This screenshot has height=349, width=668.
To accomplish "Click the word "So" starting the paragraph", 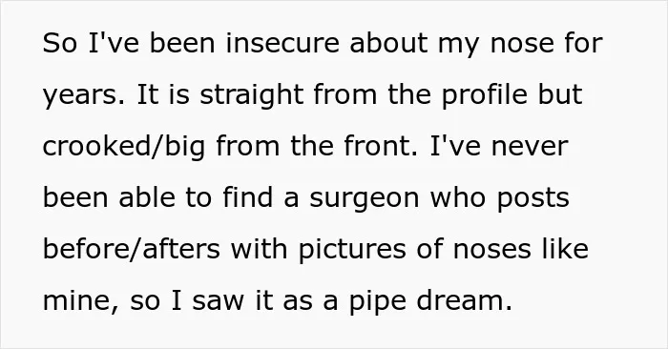I will tap(60, 43).
